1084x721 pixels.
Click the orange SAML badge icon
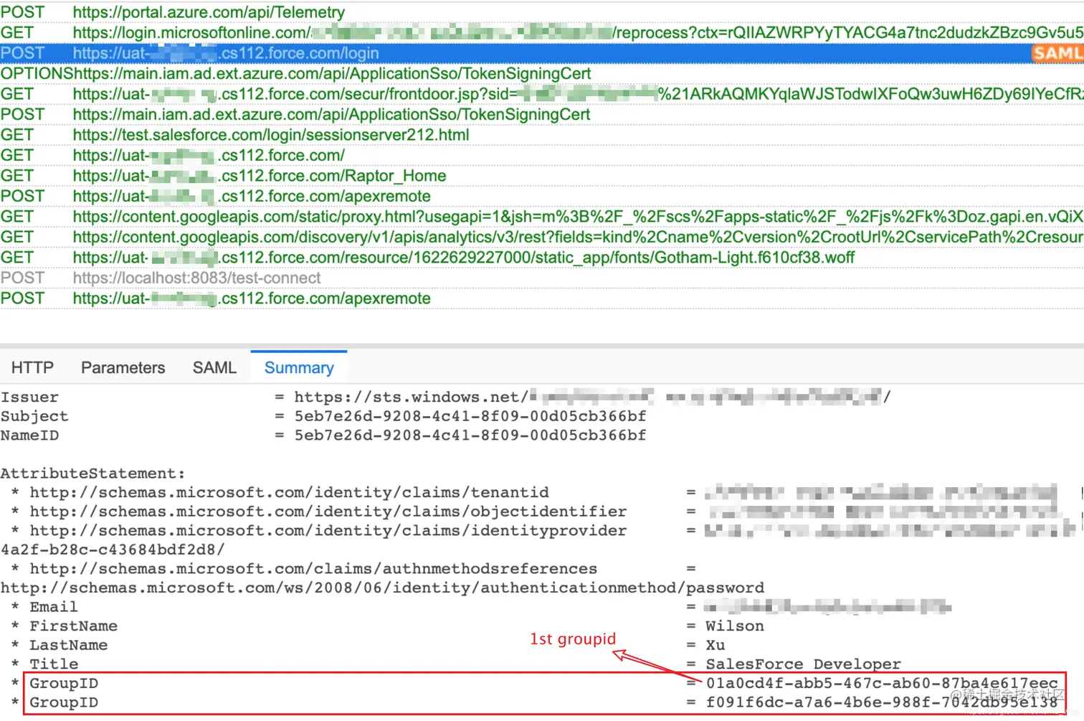(x=1057, y=53)
